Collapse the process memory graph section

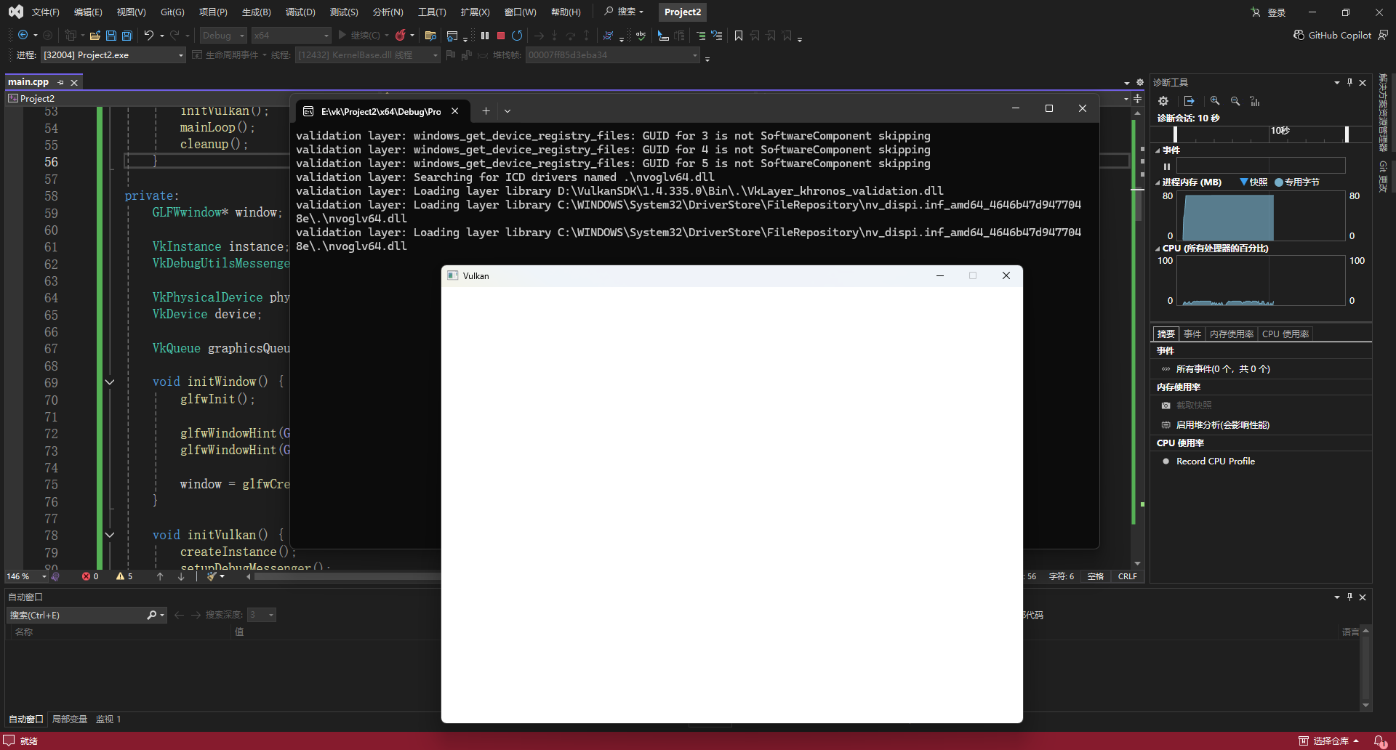tap(1158, 182)
